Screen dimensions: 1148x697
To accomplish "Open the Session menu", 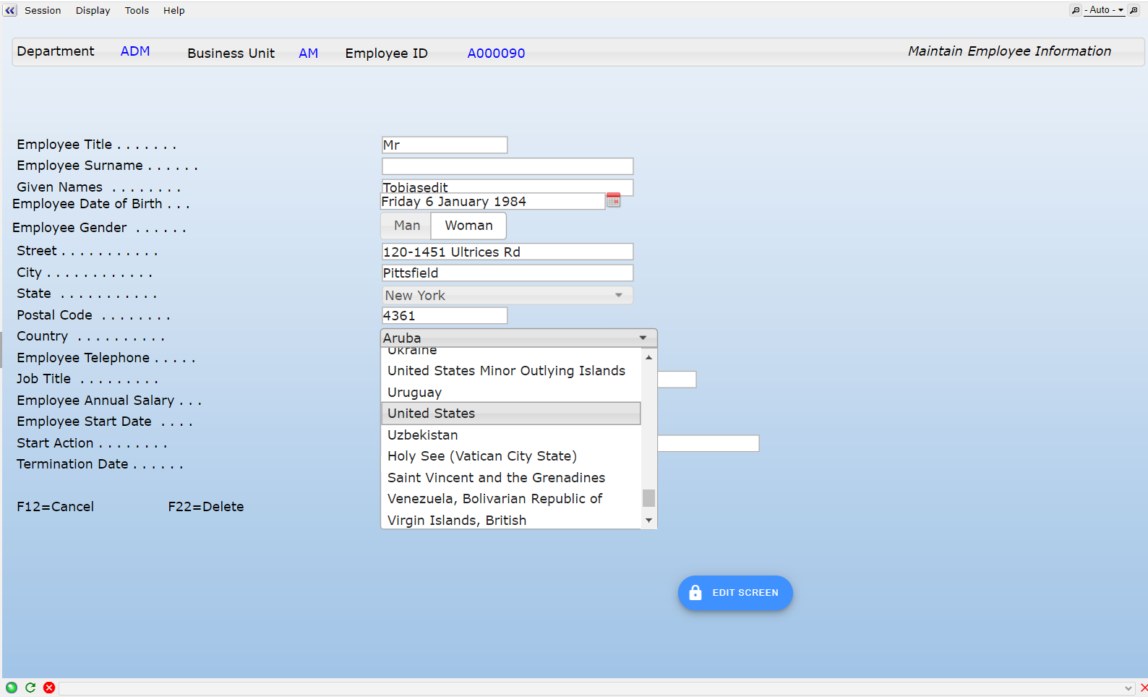I will coord(43,11).
